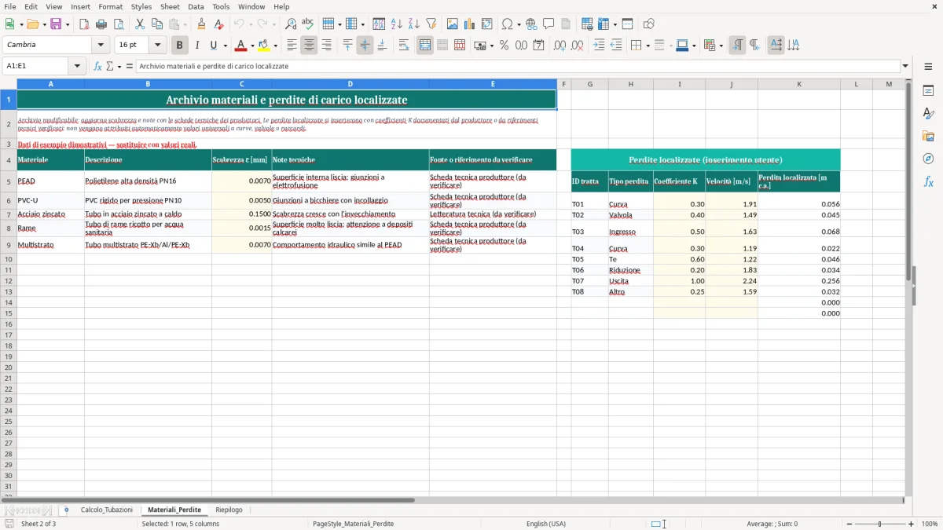Open the Styles menu

pos(141,6)
